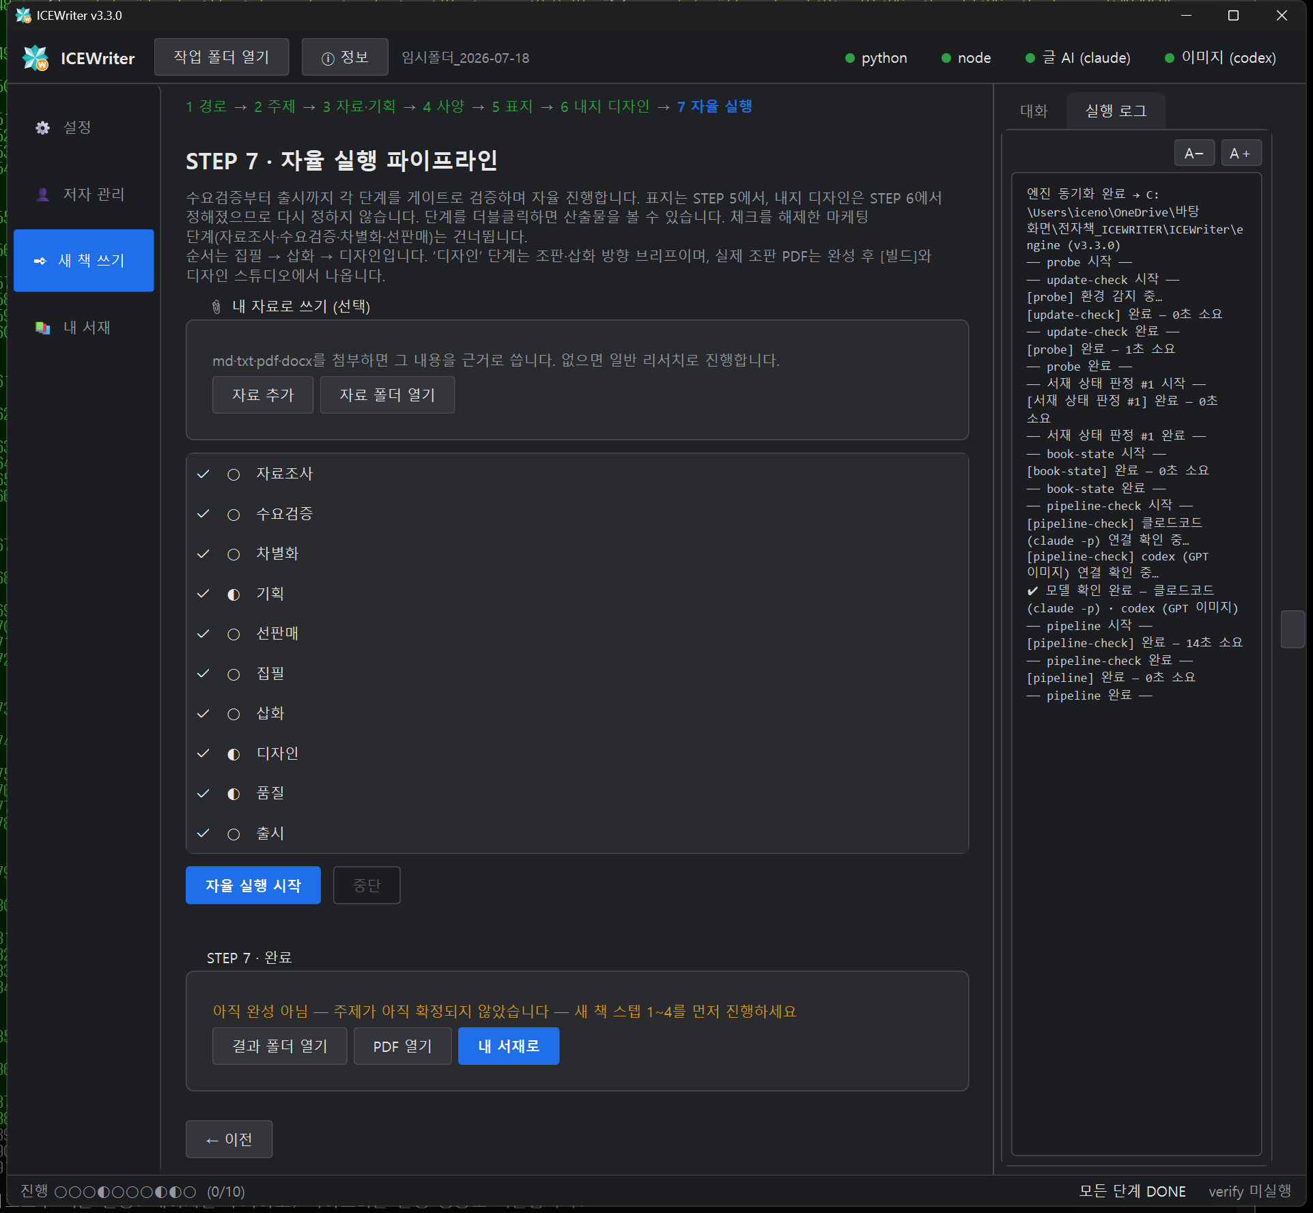1313x1213 pixels.
Task: Start the pipeline with 자율 실행 시작
Action: pyautogui.click(x=253, y=885)
